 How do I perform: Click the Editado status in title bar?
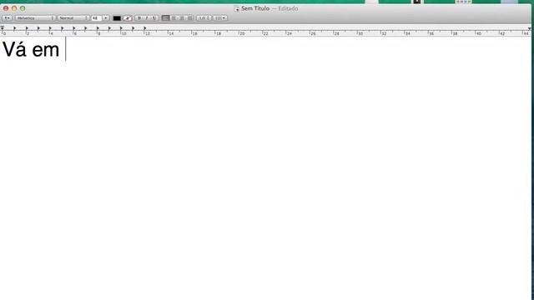pos(288,8)
